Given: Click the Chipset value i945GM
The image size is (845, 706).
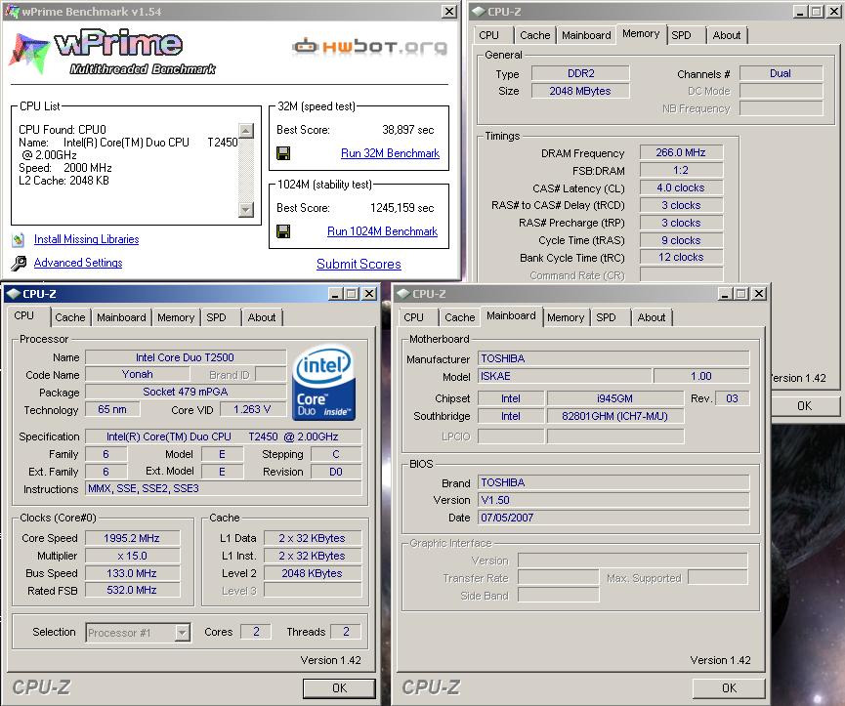Looking at the screenshot, I should click(x=614, y=398).
